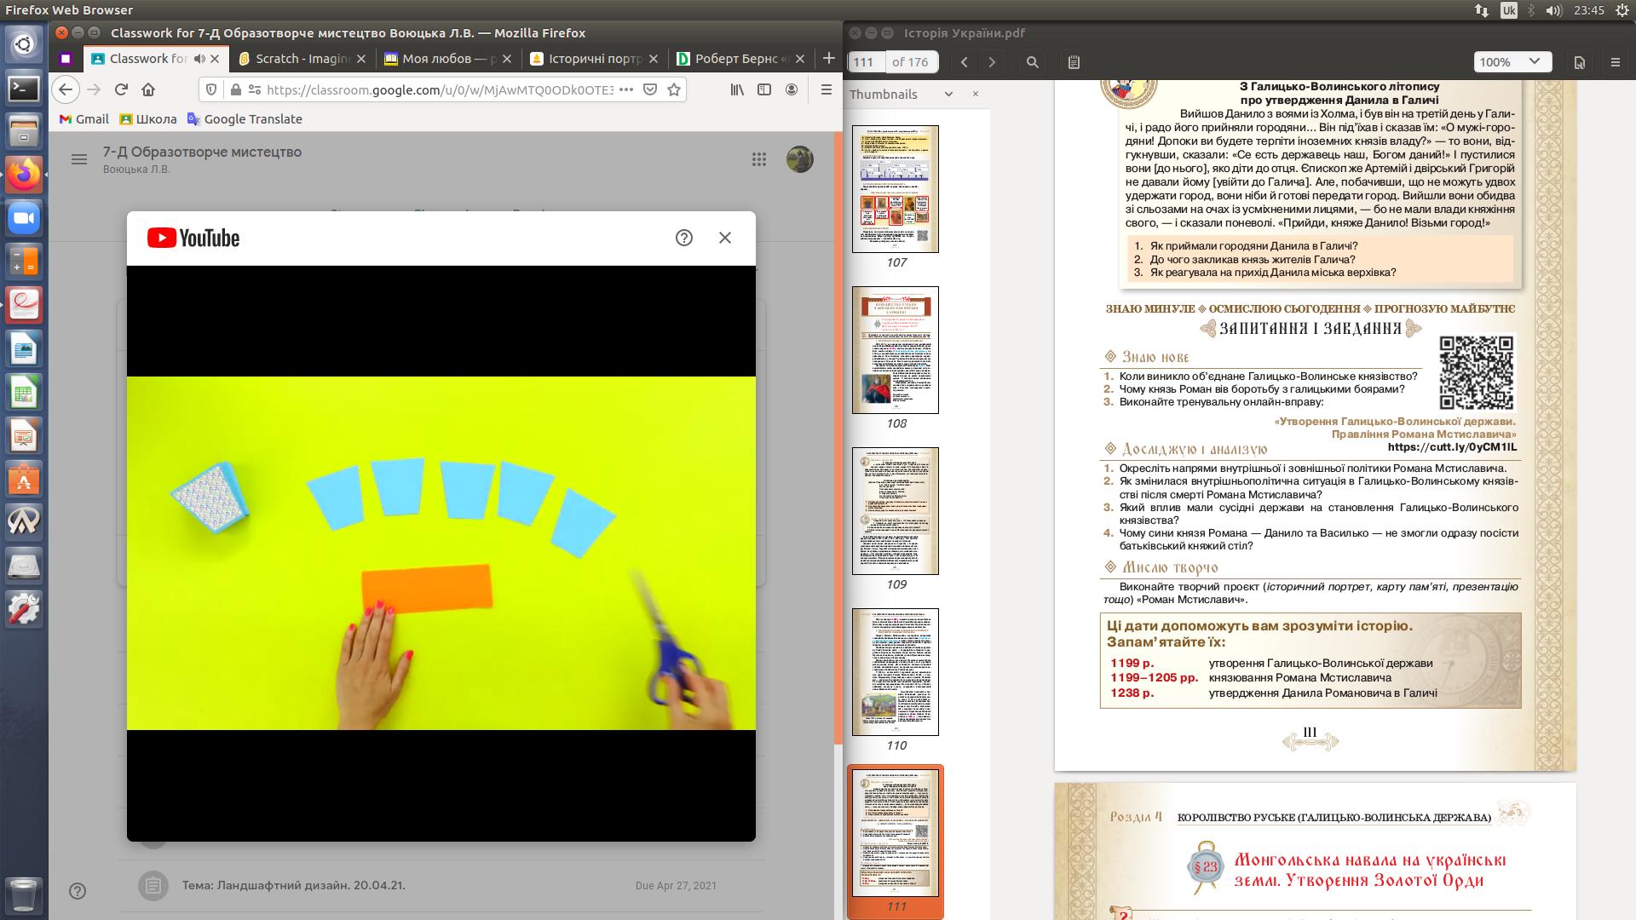Open Classroom main hamburger menu

pos(79,159)
